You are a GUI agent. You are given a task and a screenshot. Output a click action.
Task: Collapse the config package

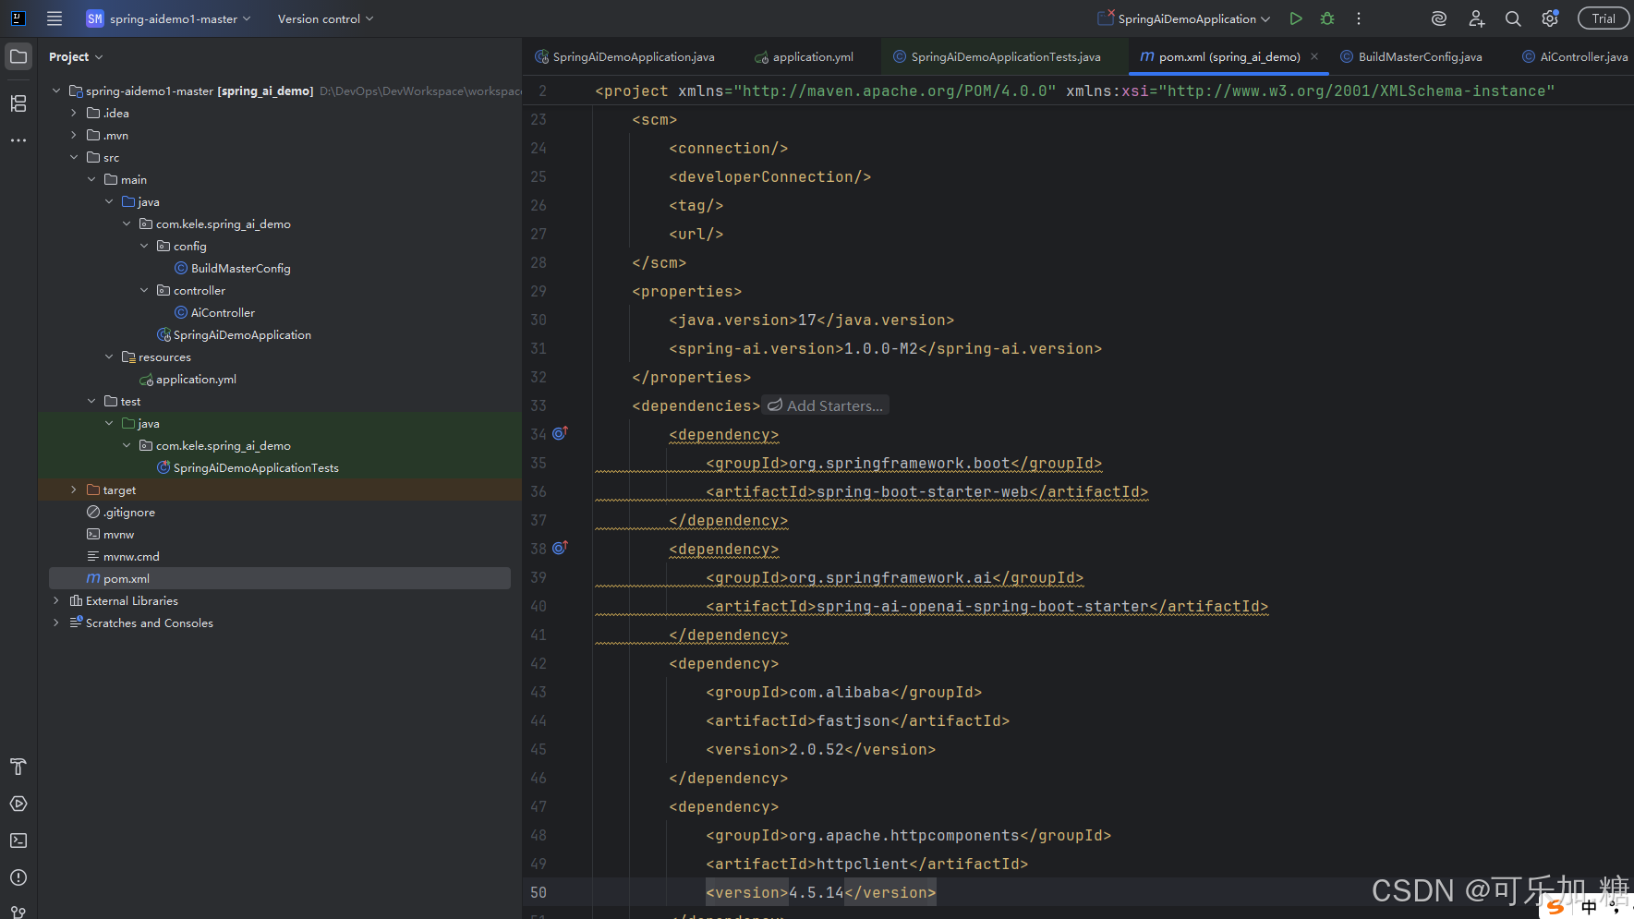[x=144, y=246]
